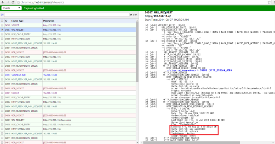
Task: Click the filter help (?) link
Action: (x=2, y=15)
